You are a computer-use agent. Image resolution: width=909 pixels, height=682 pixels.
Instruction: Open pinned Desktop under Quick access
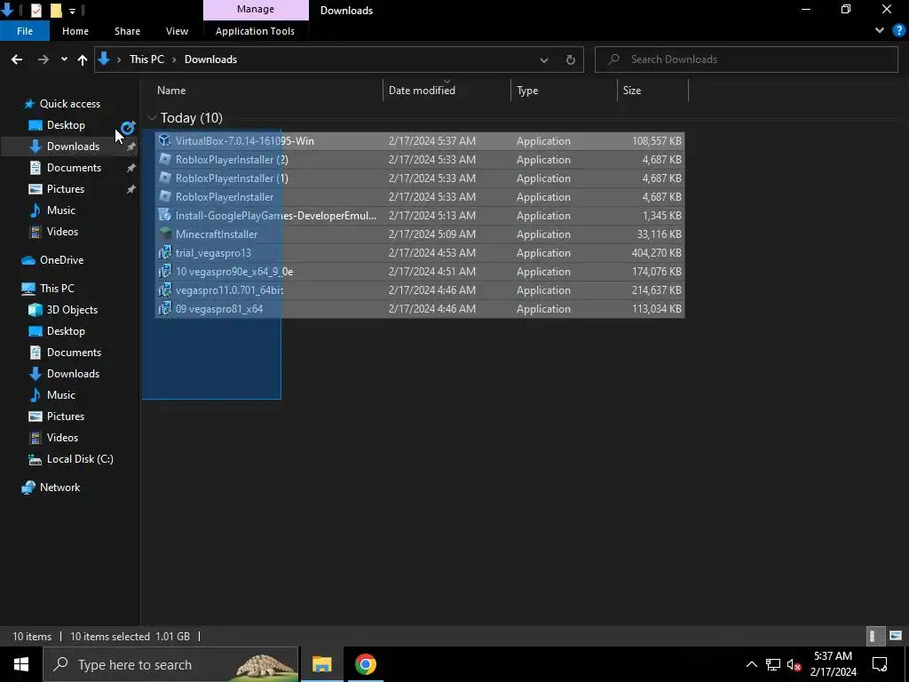tap(66, 124)
